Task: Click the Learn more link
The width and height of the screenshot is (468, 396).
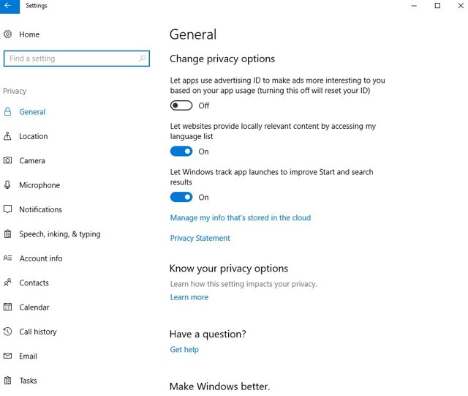Action: [x=189, y=297]
